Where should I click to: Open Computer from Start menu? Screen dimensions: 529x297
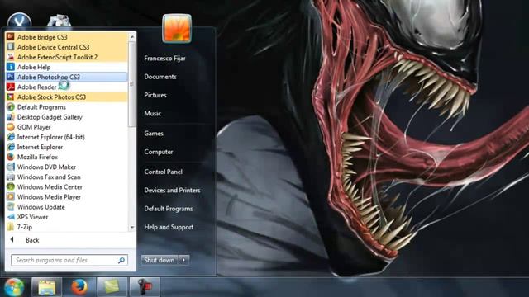click(x=159, y=152)
